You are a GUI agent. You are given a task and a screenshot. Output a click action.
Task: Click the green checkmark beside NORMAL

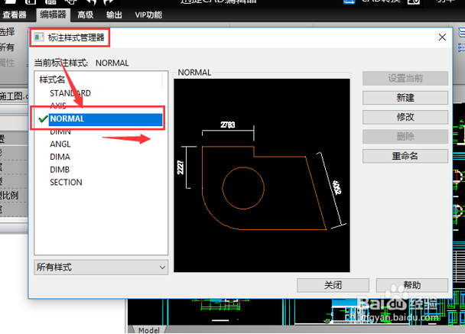click(x=43, y=118)
